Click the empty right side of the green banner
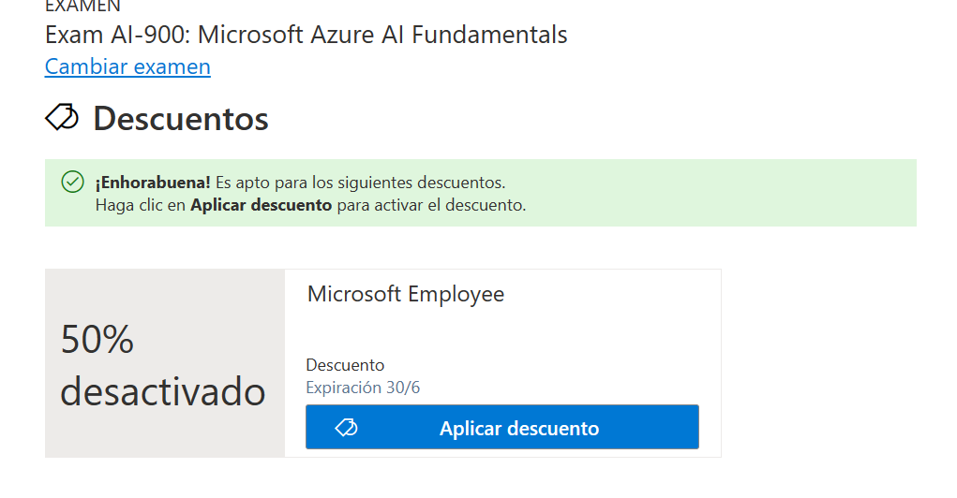957x498 pixels. (x=750, y=193)
